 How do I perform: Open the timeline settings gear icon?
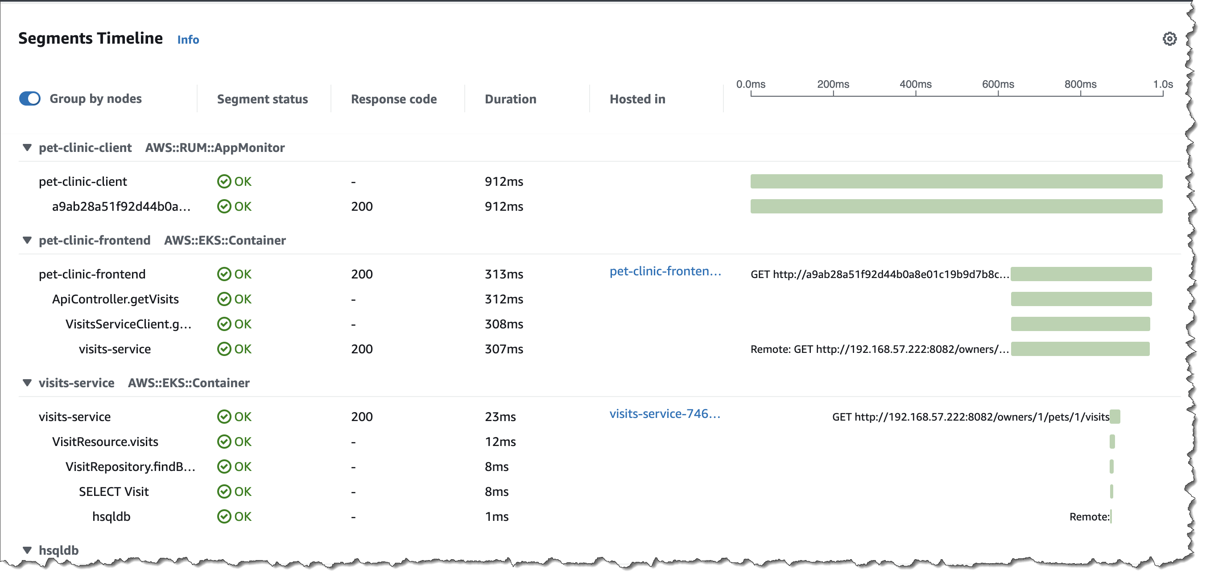(x=1169, y=39)
